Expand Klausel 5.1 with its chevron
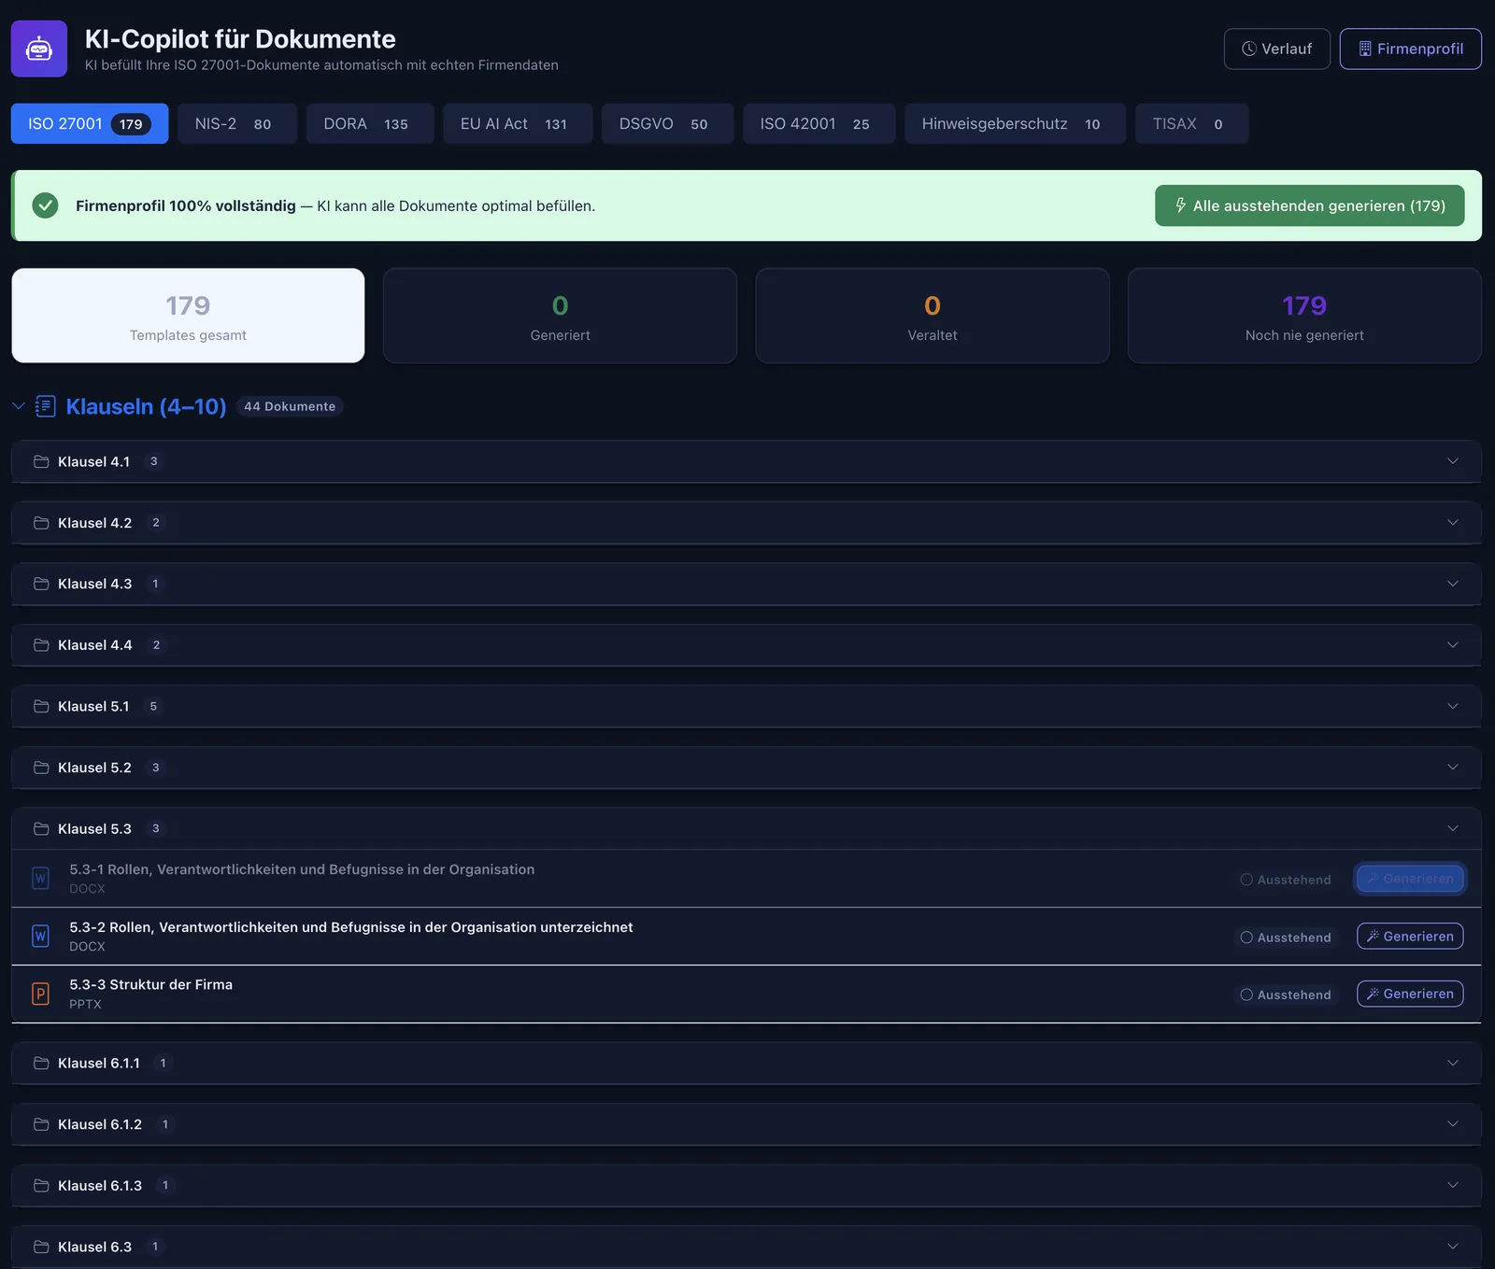1495x1269 pixels. tap(1453, 706)
